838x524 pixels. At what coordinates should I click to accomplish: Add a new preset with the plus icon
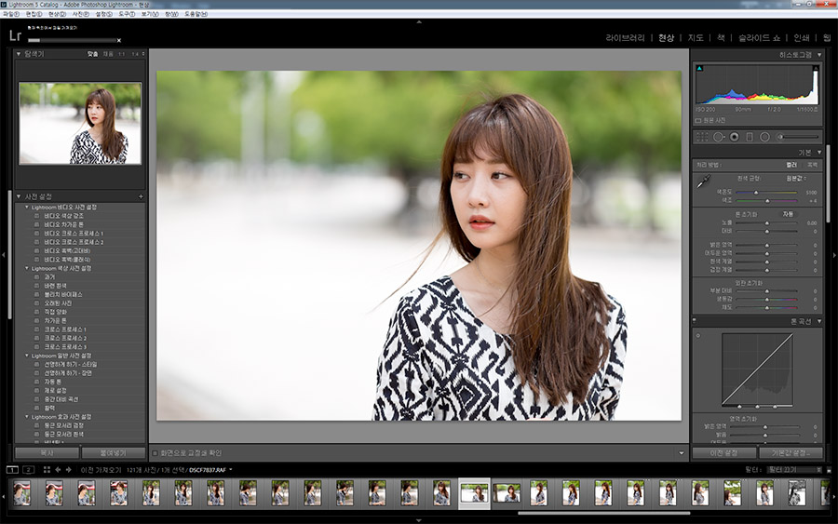[141, 196]
